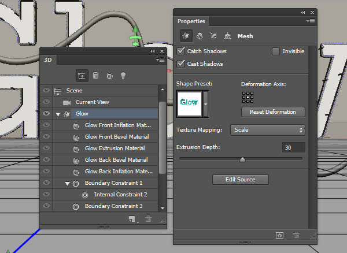Screen dimensions: 347x253
Task: Close the Properties panel
Action: click(312, 12)
